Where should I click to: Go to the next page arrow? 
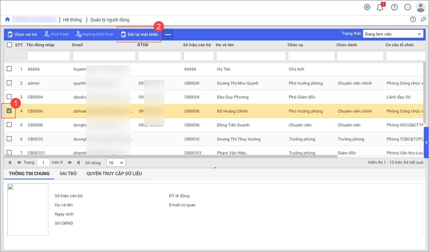(x=70, y=163)
